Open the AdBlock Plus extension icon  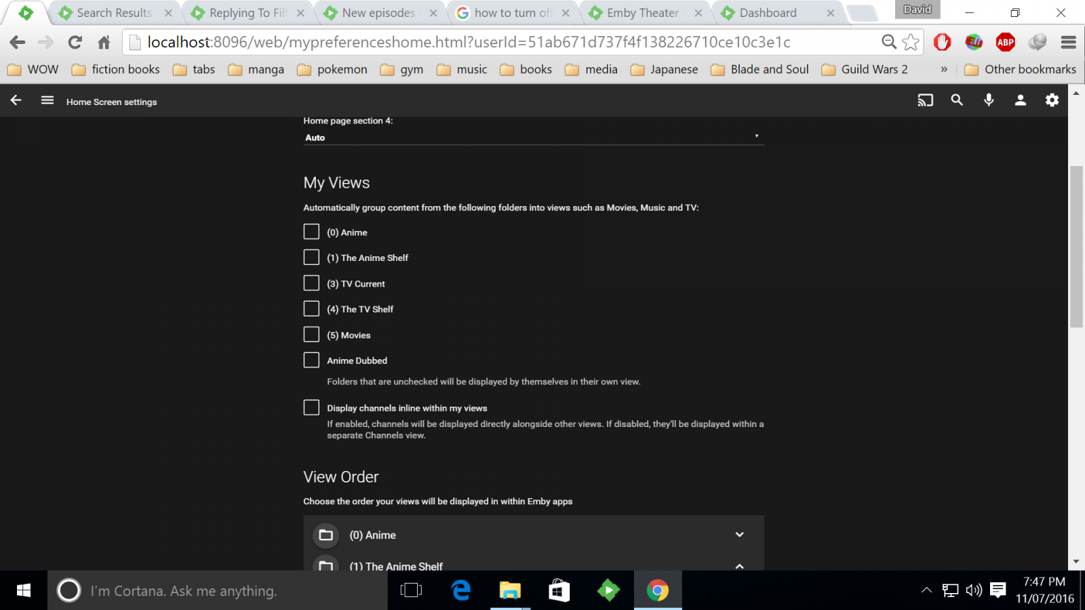tap(1005, 42)
